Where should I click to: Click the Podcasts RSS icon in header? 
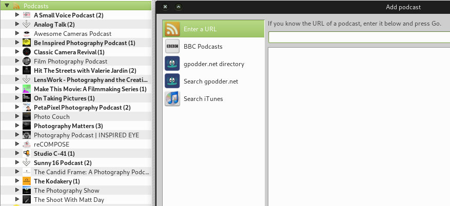coord(16,6)
